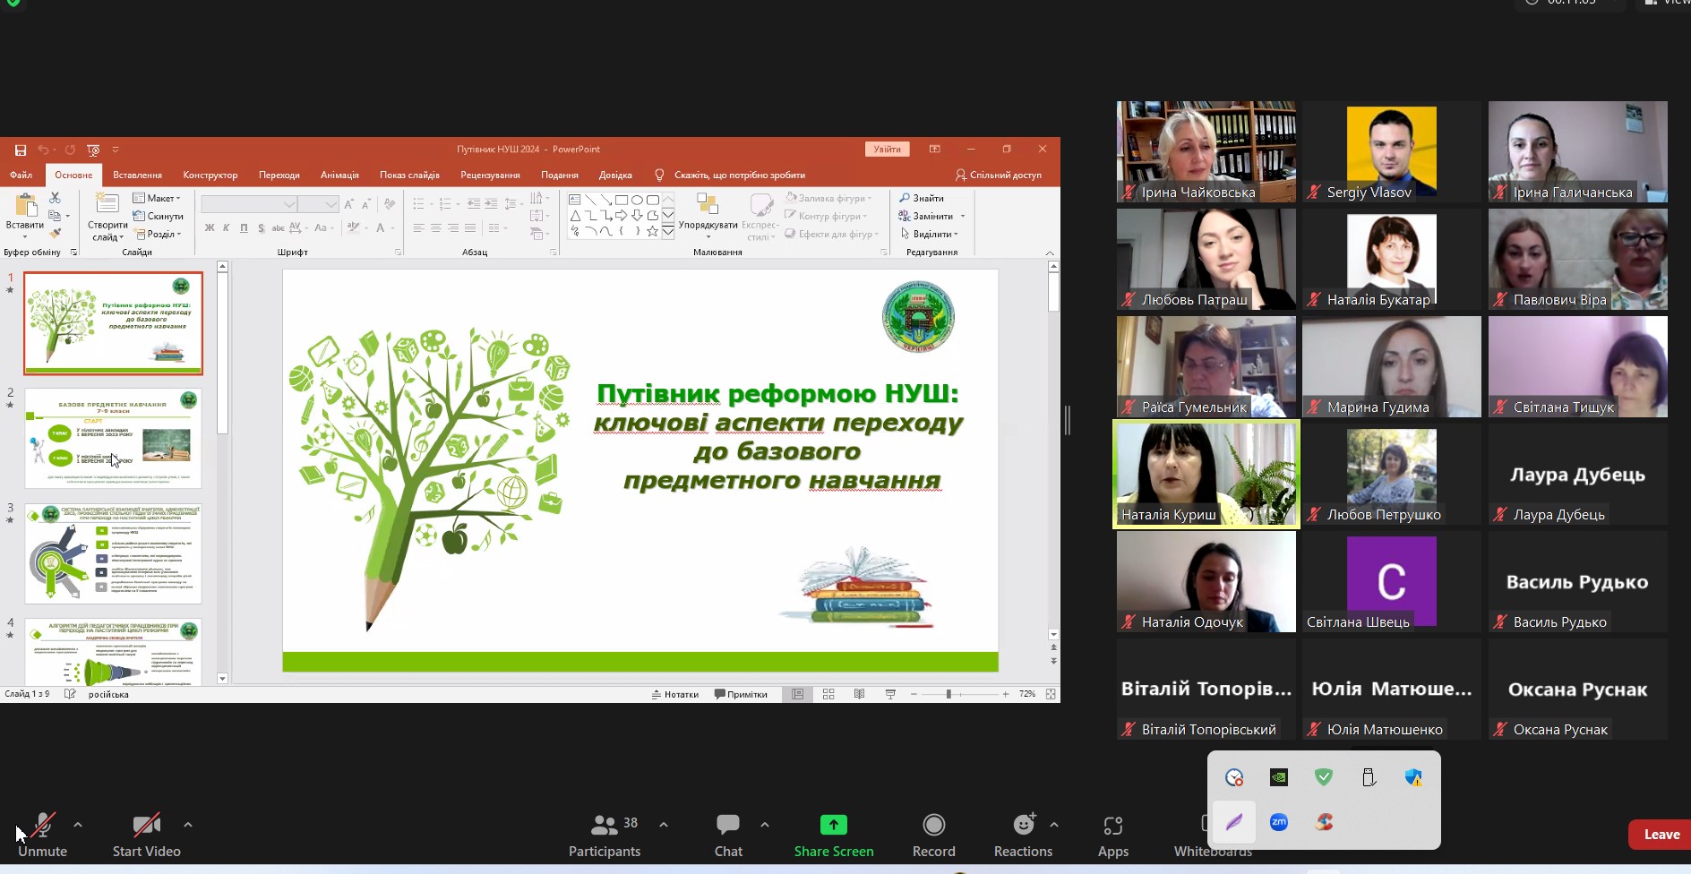This screenshot has width=1691, height=874.
Task: Click the Zoom icon in system tray
Action: coord(1279,822)
